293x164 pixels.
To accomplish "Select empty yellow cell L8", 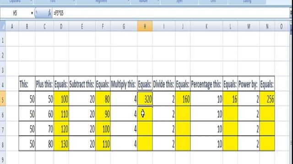I will pyautogui.click(x=230, y=143).
